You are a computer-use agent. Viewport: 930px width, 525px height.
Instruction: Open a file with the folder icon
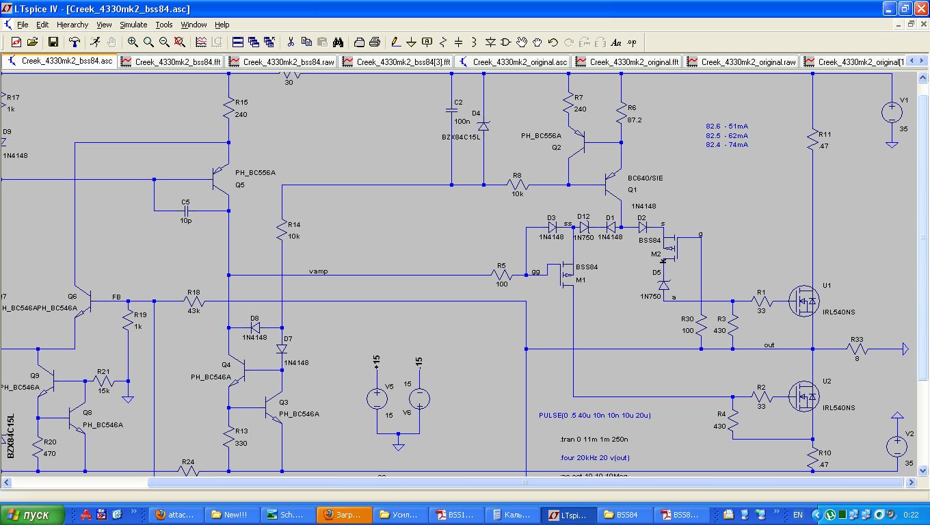[x=32, y=42]
